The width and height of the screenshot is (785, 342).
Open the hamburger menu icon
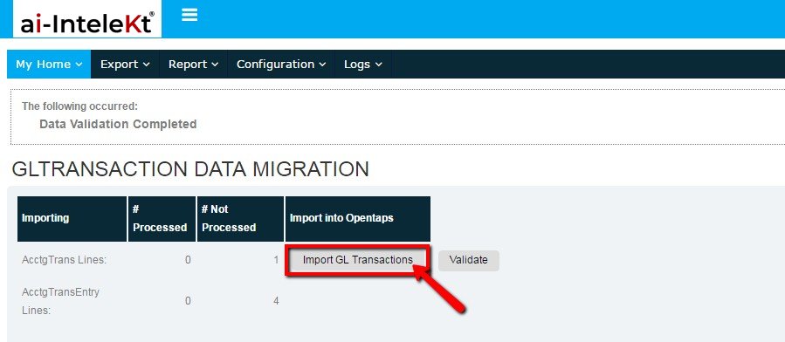189,15
